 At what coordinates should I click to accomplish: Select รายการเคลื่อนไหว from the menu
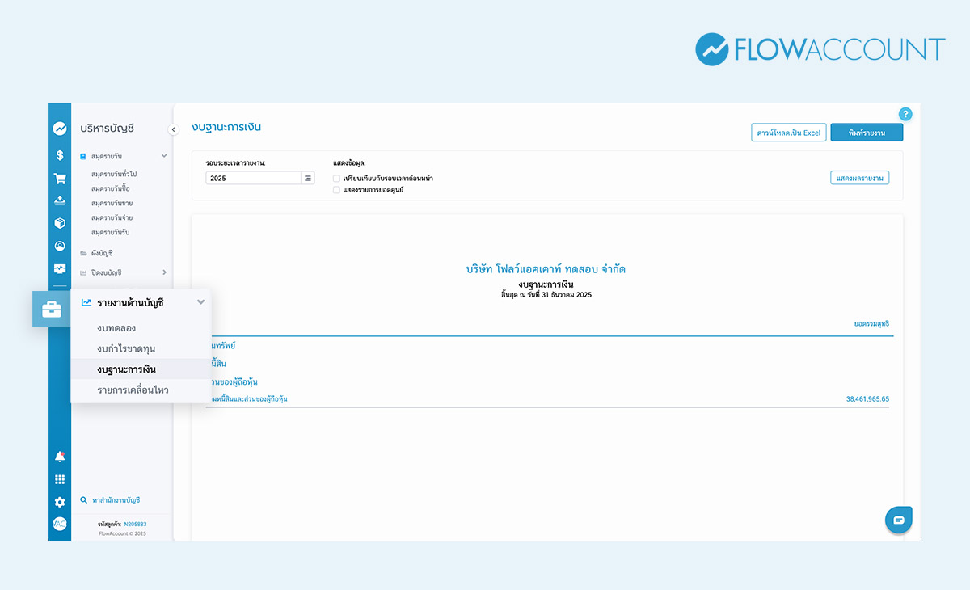(x=133, y=390)
